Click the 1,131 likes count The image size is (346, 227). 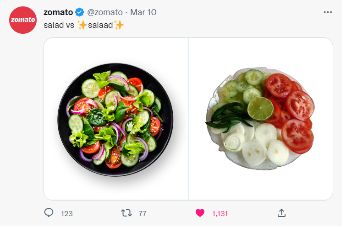tap(220, 213)
